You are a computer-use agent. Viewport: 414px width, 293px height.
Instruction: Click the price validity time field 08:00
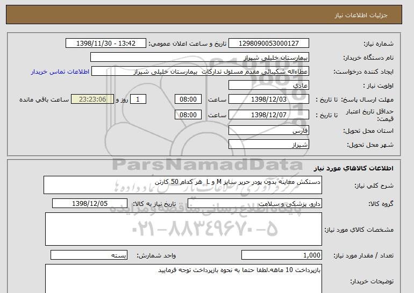click(x=188, y=115)
